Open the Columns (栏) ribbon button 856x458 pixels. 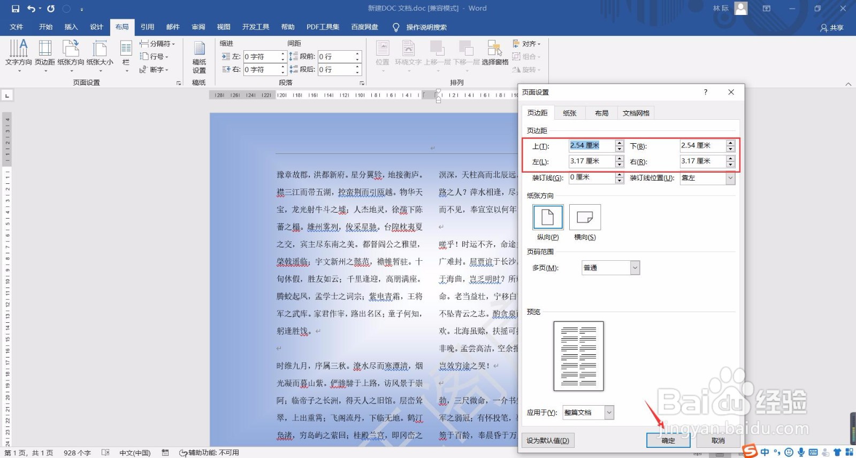pos(126,55)
